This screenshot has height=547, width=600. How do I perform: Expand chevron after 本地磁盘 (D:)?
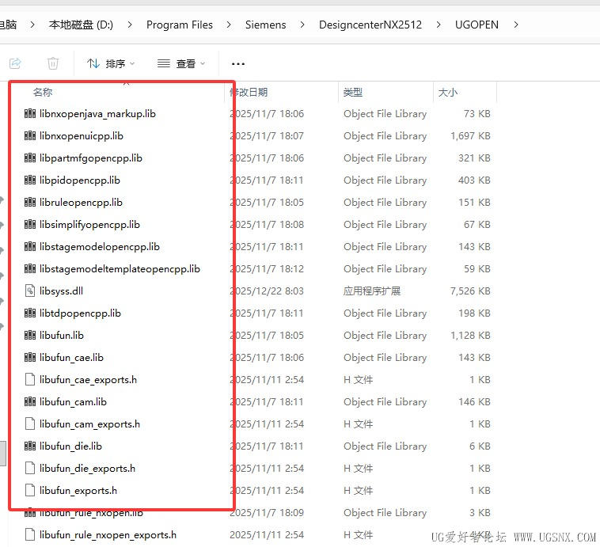point(130,25)
